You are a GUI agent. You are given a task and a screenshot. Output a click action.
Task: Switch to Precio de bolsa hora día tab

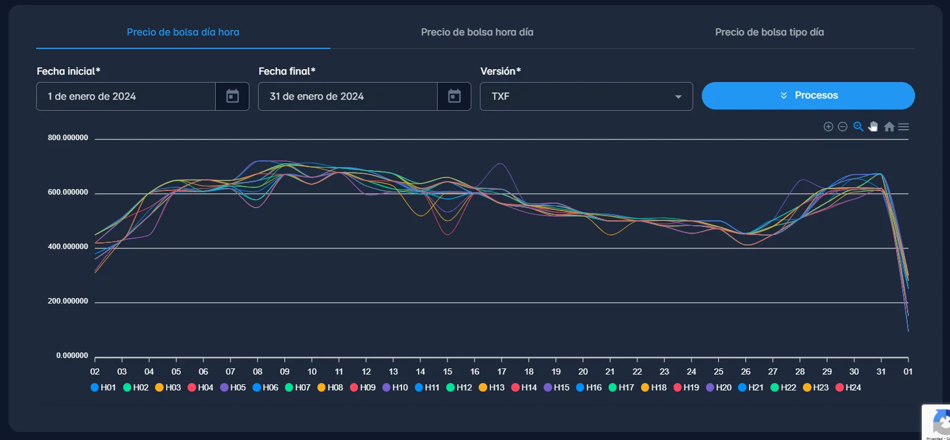tap(477, 32)
